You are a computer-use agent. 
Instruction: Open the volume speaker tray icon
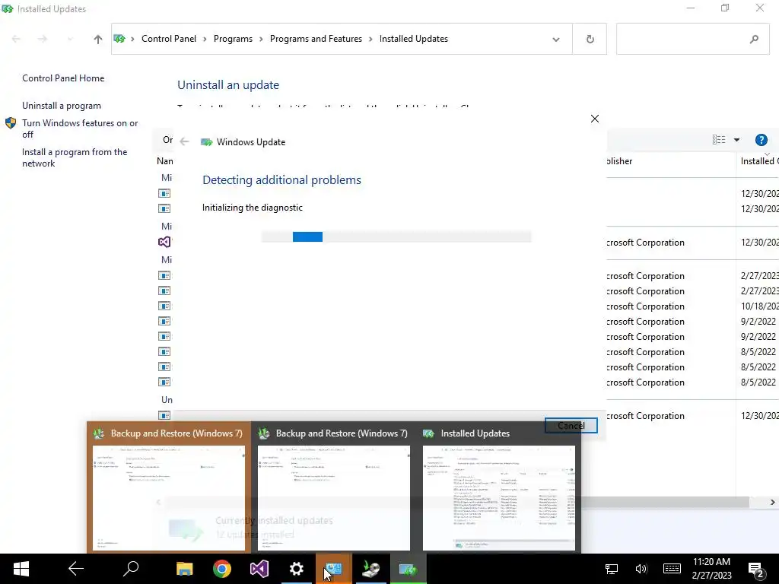click(641, 569)
